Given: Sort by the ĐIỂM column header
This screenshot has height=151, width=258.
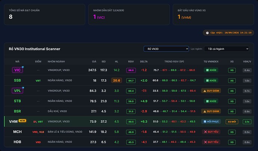Looking at the screenshot, I should tap(38, 62).
